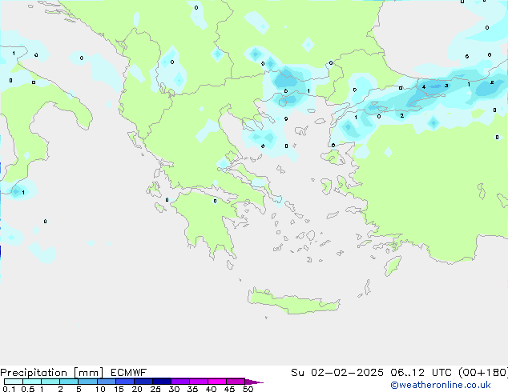Click the Peloponnese peninsula on the map
Image resolution: width=508 pixels, height=392 pixels.
coord(209,222)
